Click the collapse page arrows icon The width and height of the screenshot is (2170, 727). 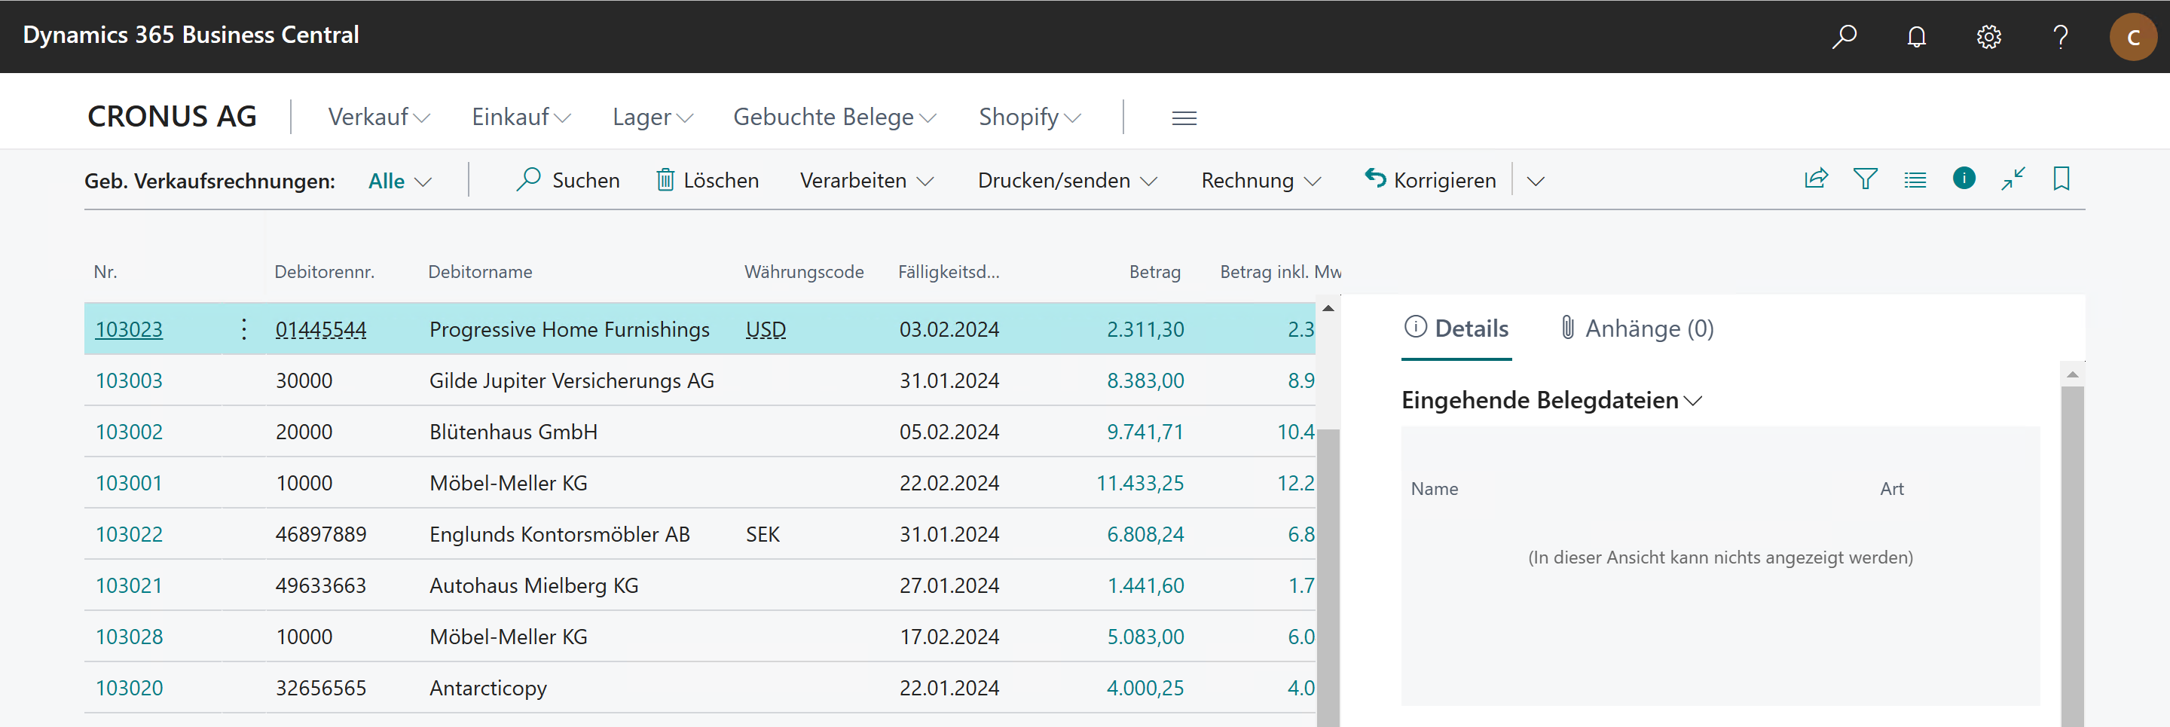pos(2013,179)
